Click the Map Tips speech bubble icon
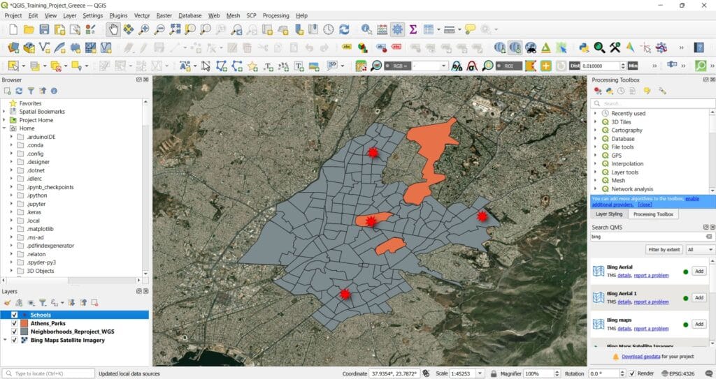The width and height of the screenshot is (716, 379). coord(470,29)
